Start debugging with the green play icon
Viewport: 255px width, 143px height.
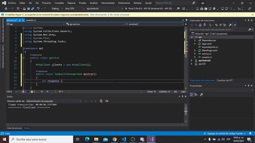pyautogui.click(x=126, y=9)
